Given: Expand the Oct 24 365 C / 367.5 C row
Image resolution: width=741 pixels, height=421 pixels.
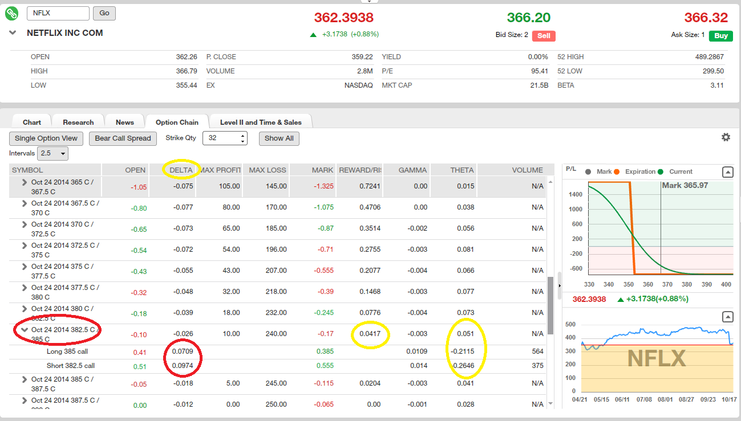Looking at the screenshot, I should point(25,182).
